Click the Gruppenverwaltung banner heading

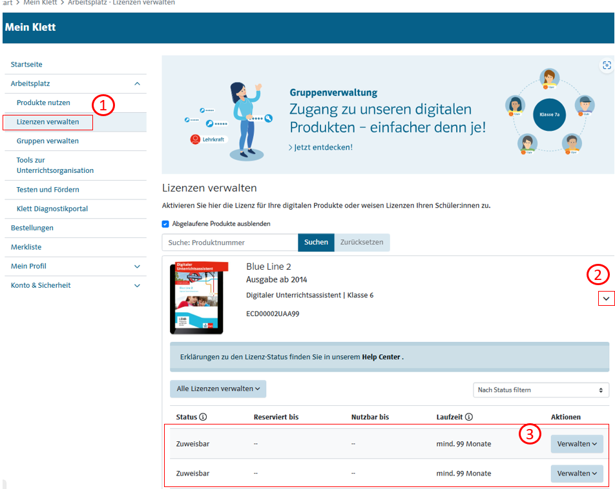(333, 92)
